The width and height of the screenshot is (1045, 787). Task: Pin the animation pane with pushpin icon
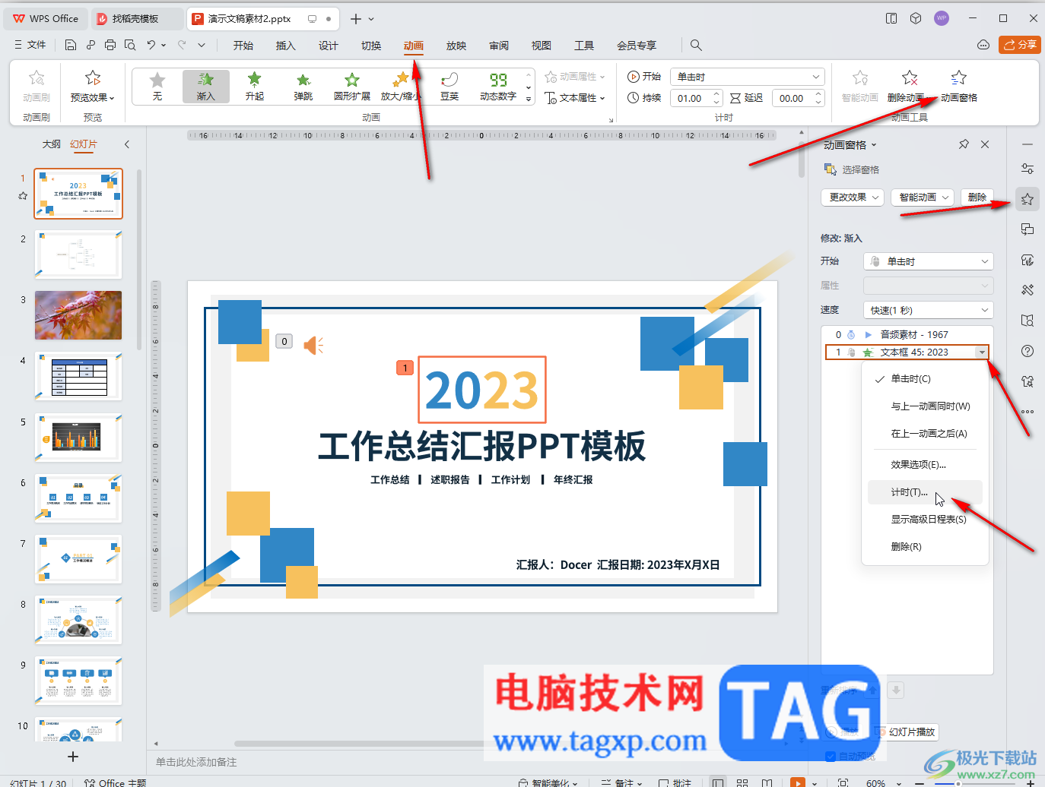tap(964, 144)
